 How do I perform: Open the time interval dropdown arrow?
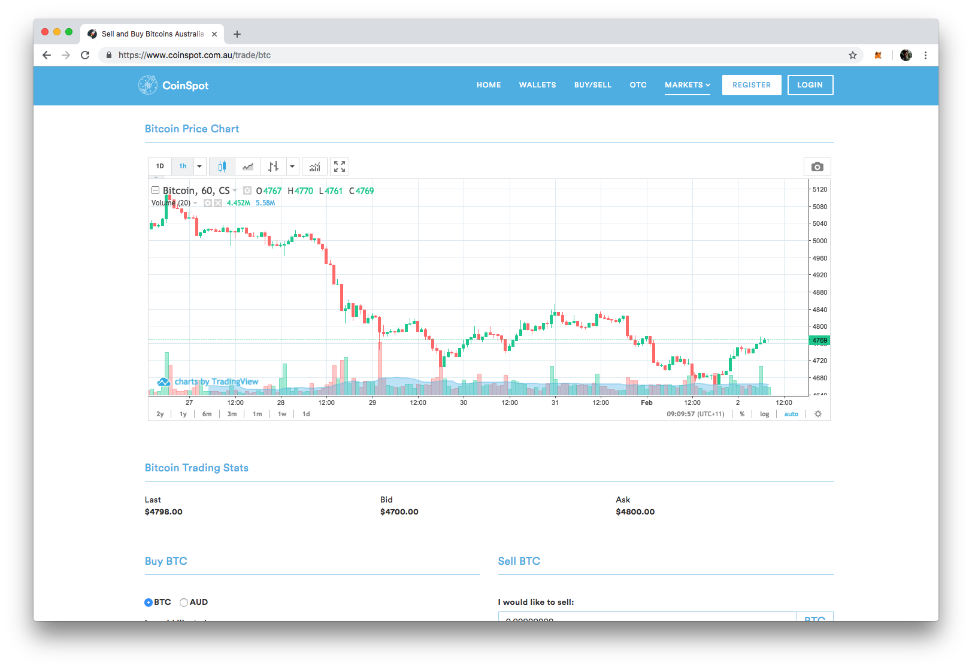tap(199, 167)
